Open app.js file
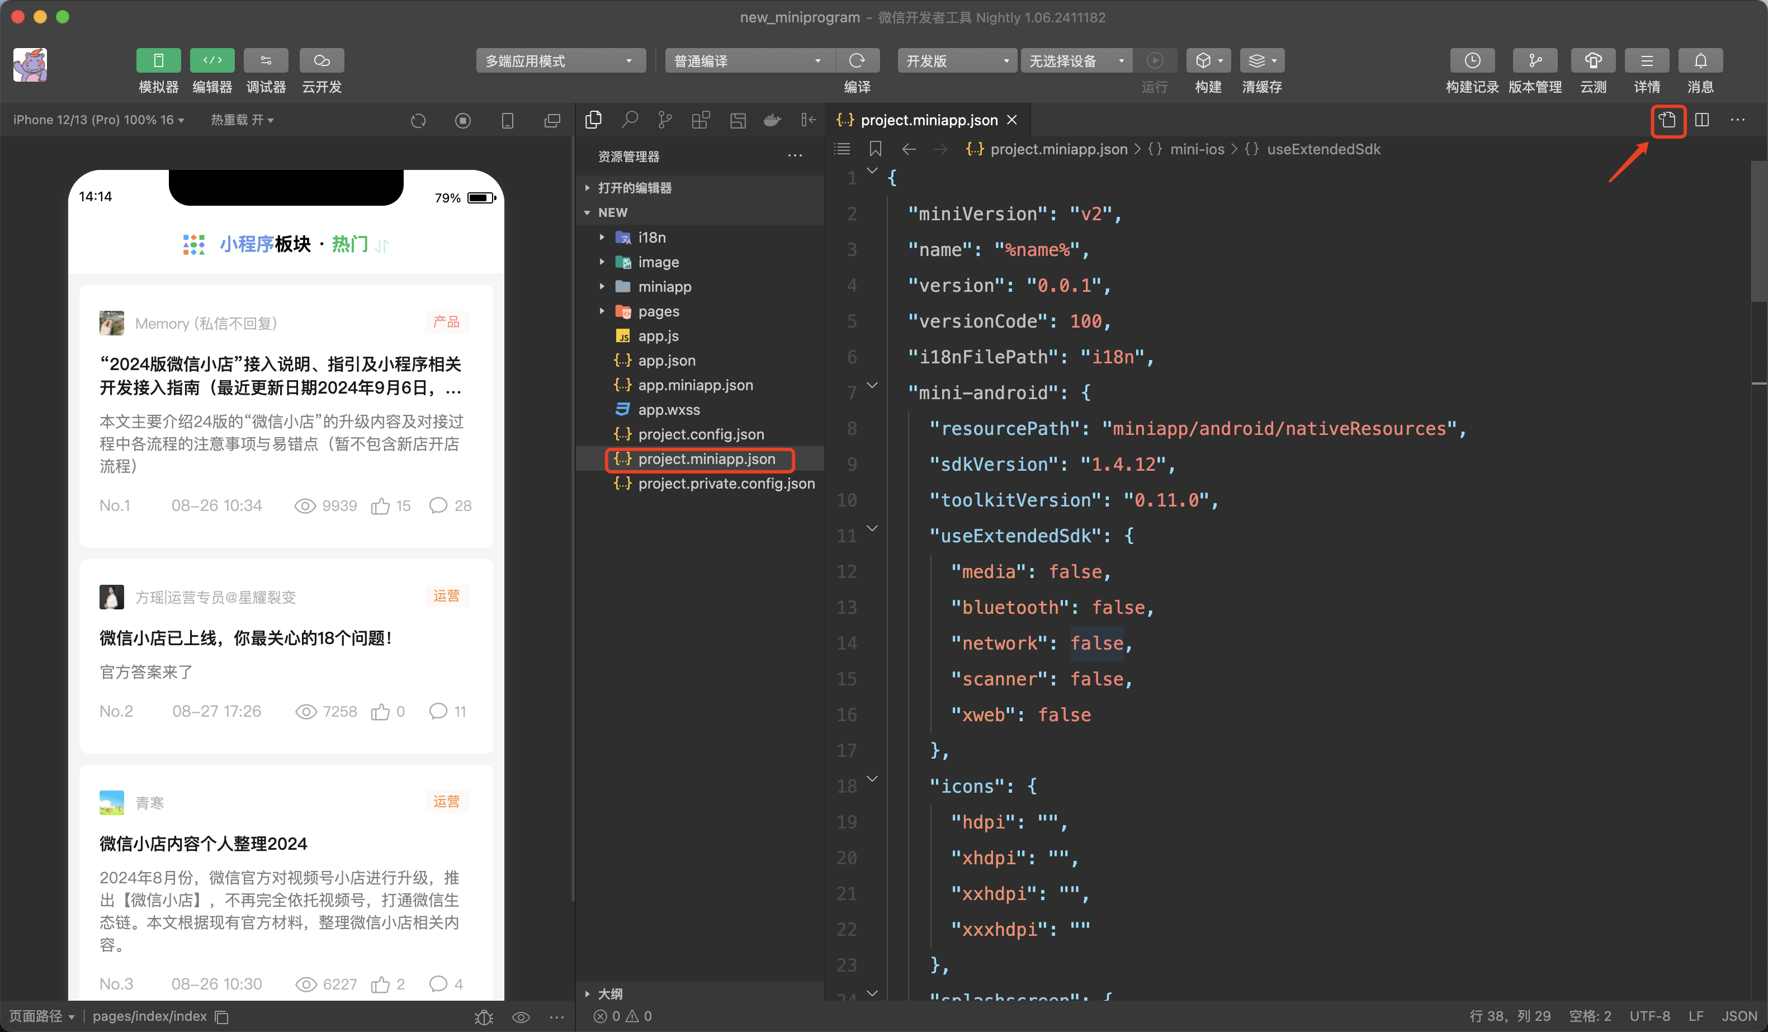The height and width of the screenshot is (1032, 1768). (699, 335)
